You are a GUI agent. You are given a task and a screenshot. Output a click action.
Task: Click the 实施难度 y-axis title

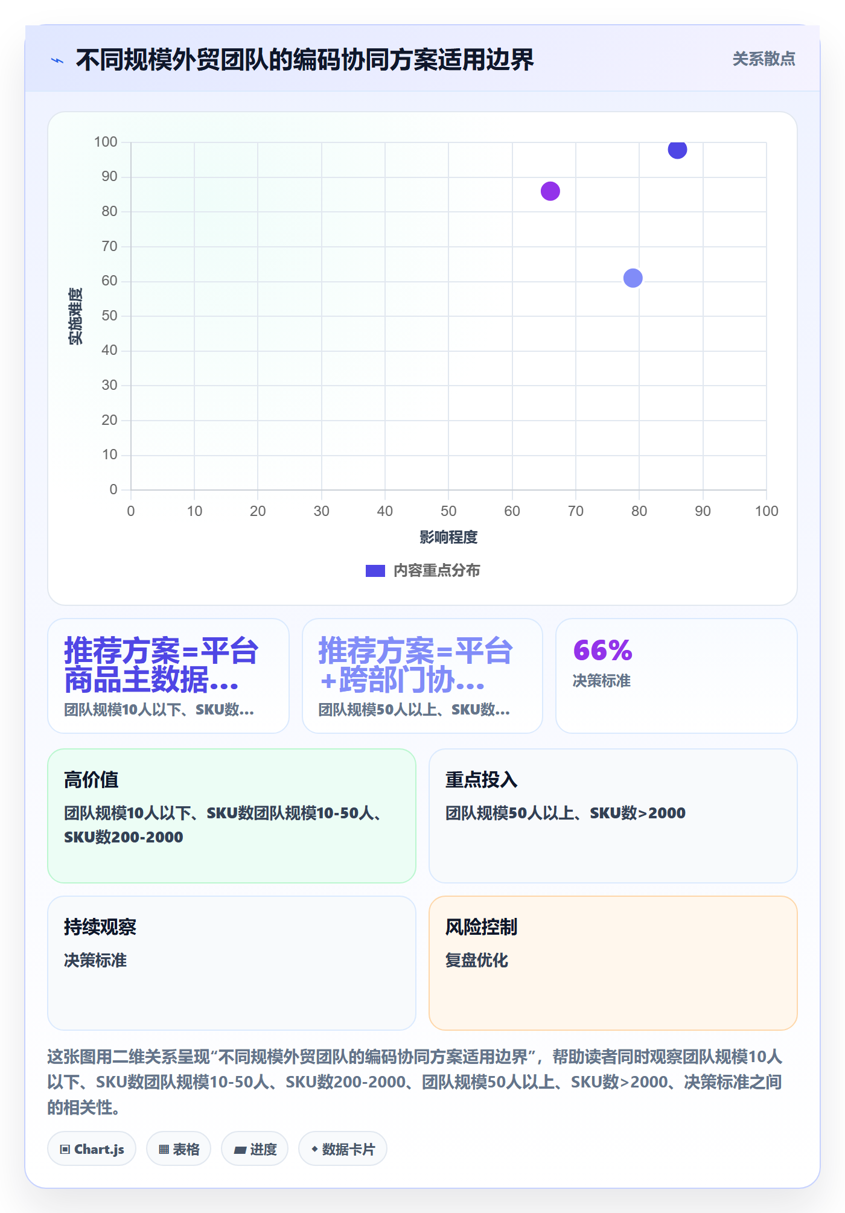[x=75, y=316]
